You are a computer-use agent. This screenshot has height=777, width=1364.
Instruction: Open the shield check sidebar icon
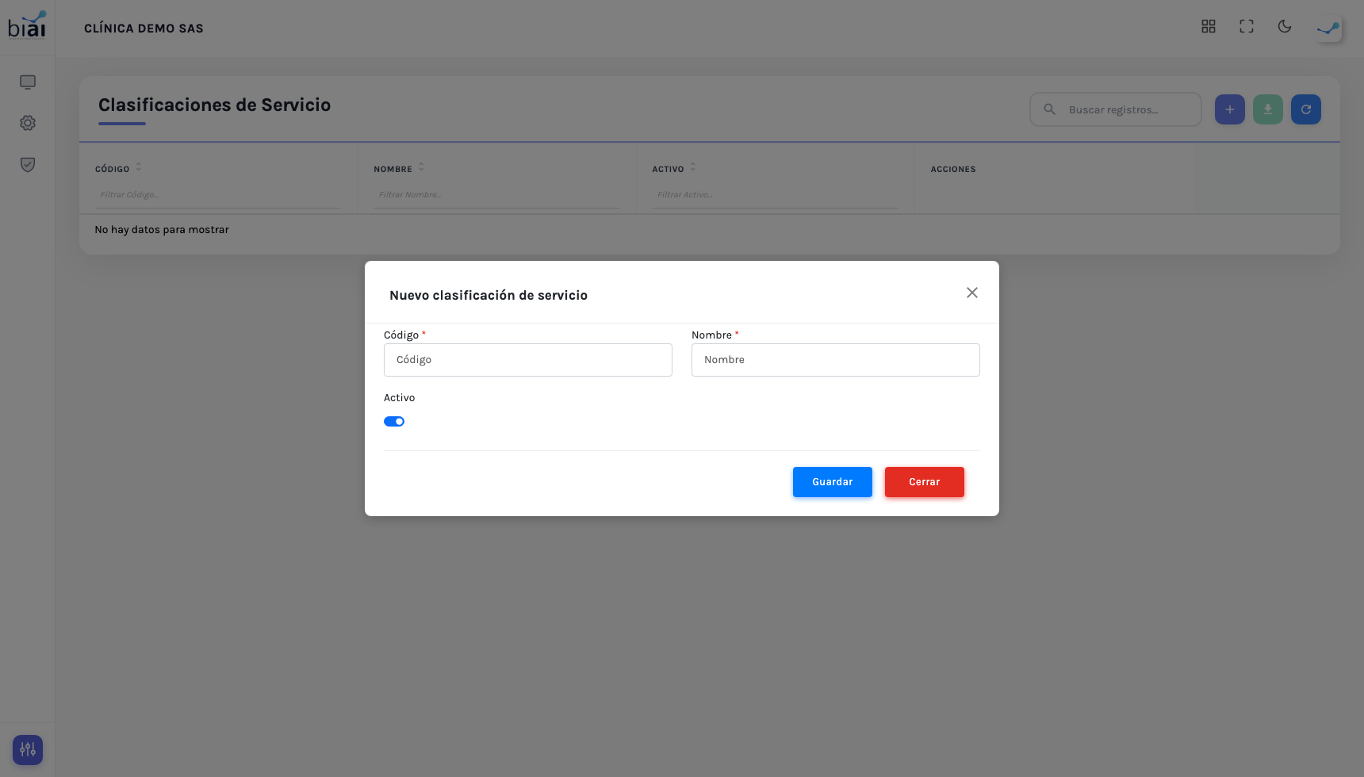[28, 164]
